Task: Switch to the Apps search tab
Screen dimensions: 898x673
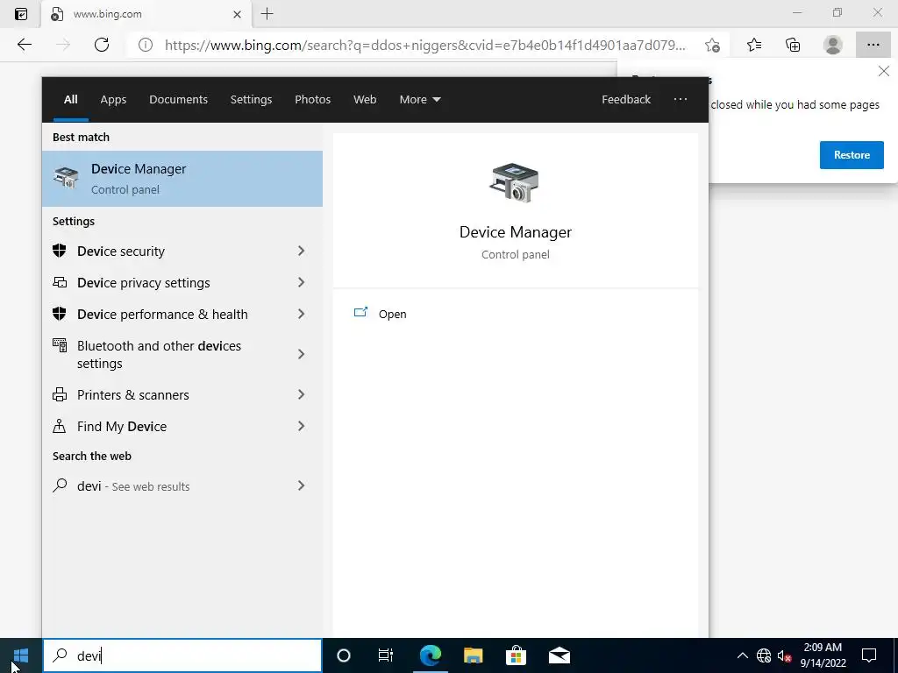Action: [x=113, y=100]
